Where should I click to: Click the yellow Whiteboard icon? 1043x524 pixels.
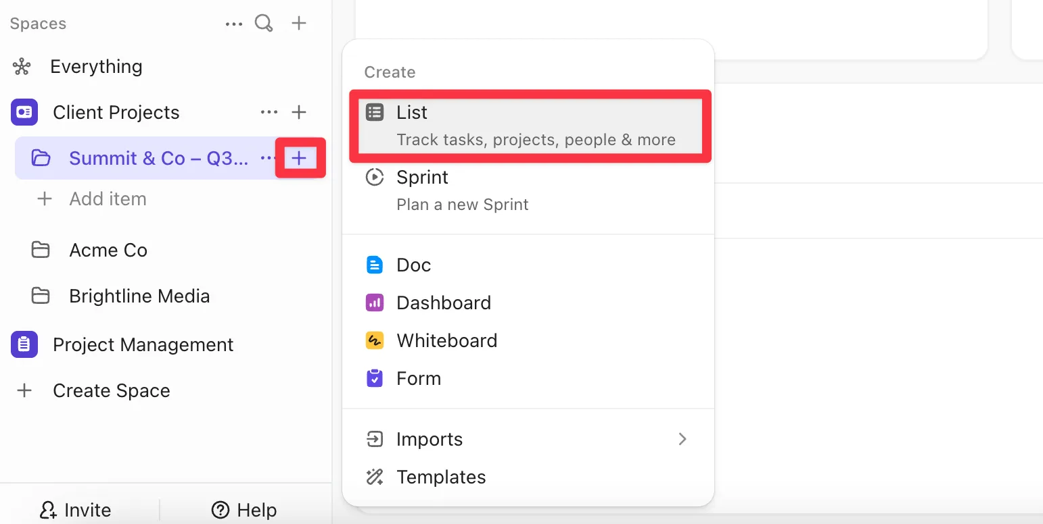point(375,340)
